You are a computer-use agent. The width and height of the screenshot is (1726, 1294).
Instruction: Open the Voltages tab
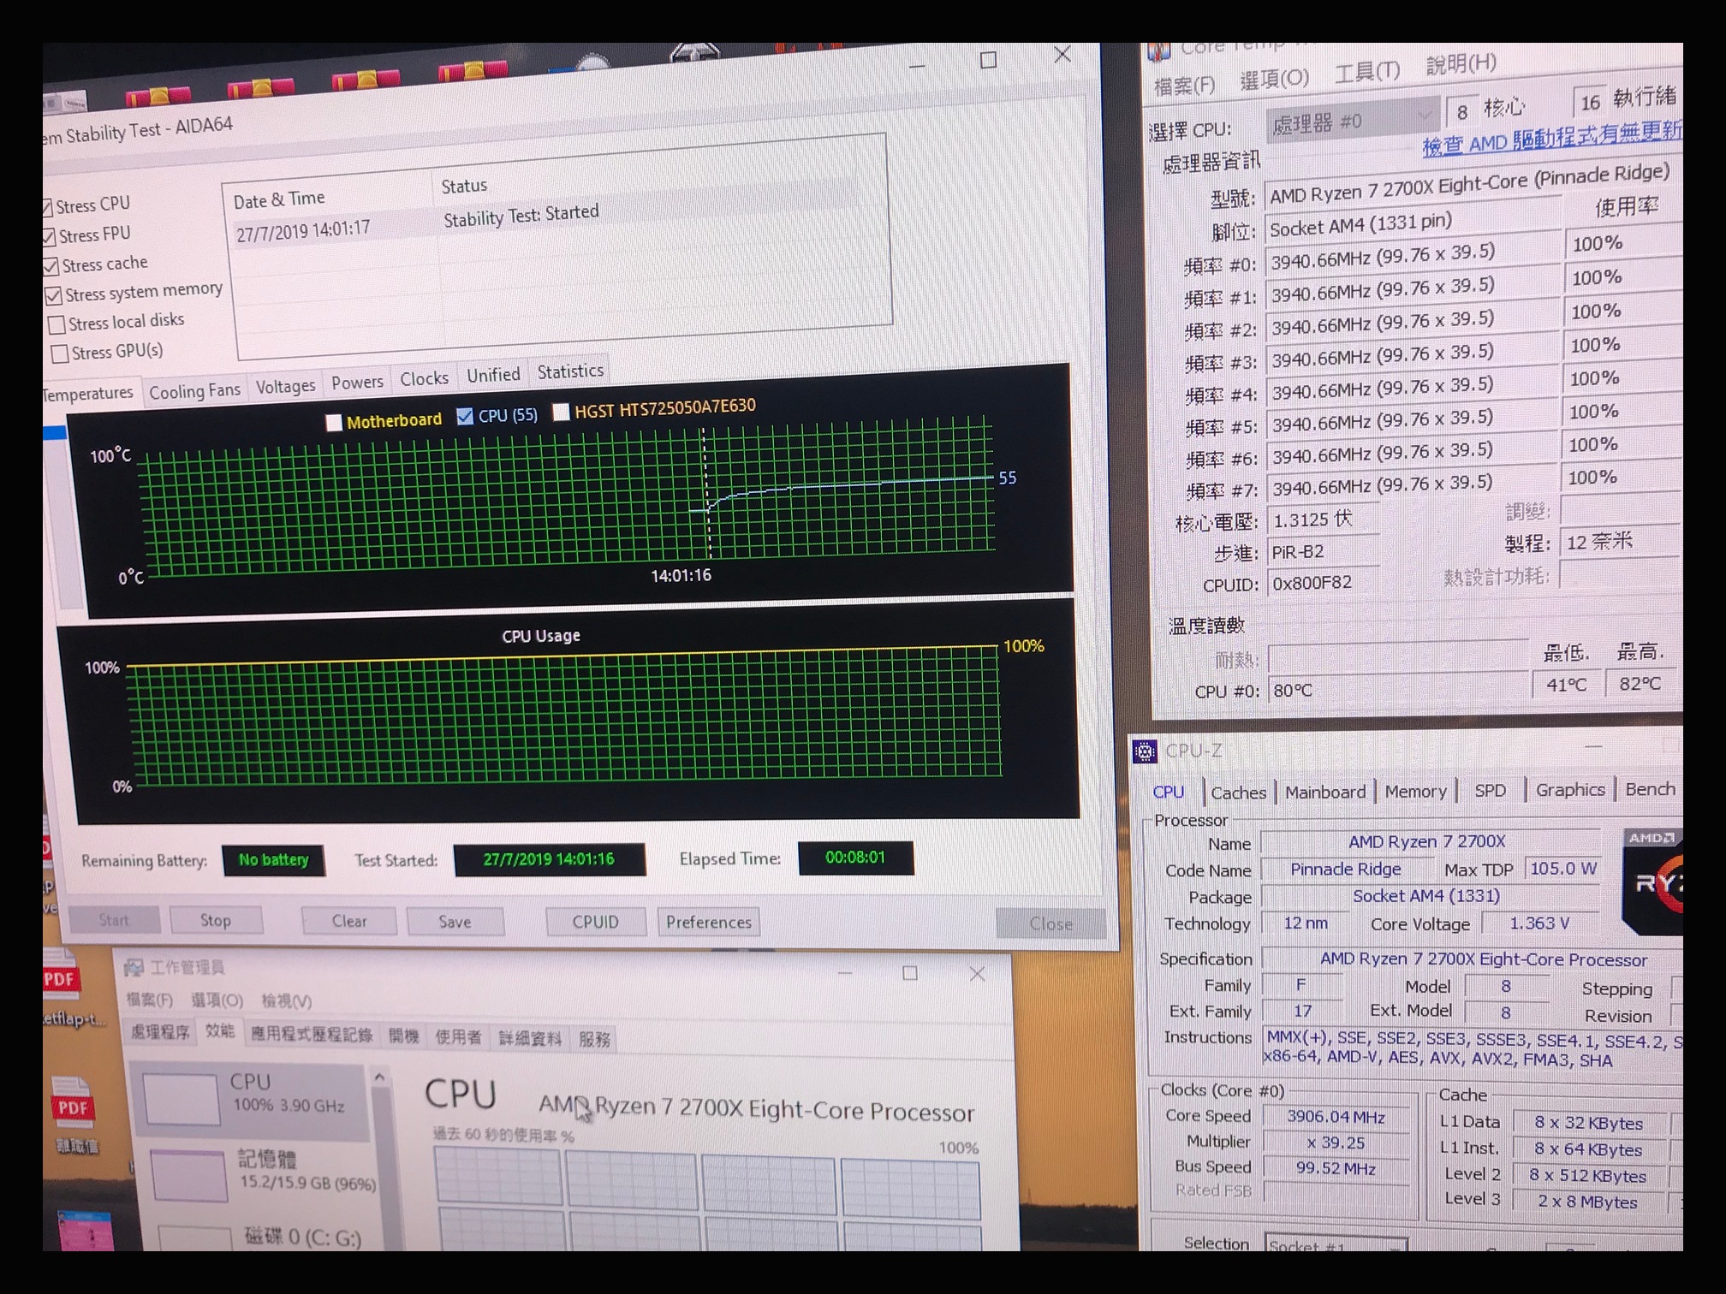(285, 387)
